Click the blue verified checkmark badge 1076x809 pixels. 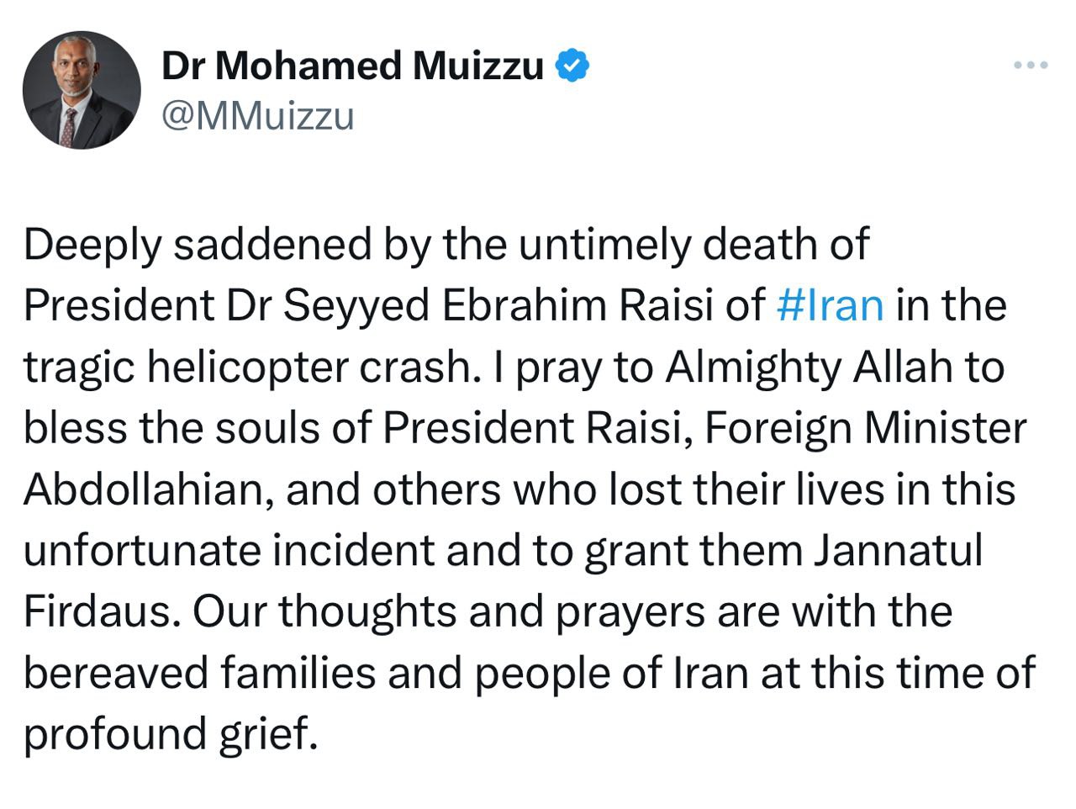pos(572,66)
